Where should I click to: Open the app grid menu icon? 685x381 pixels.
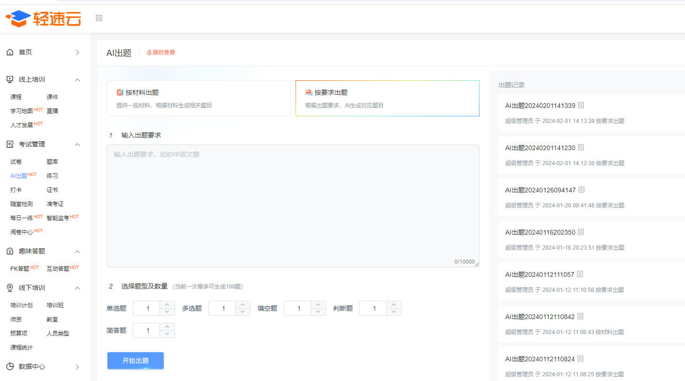(x=99, y=18)
